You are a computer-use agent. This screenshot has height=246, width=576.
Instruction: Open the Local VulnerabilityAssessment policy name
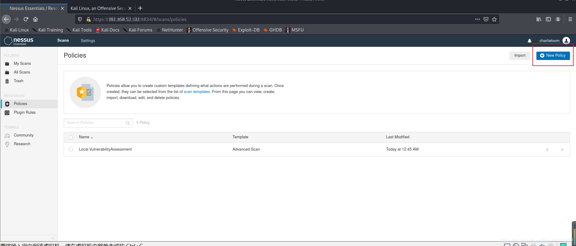(x=105, y=149)
